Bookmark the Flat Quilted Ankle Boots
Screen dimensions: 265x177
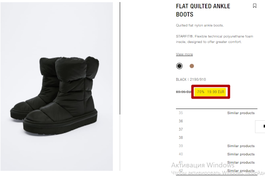(255, 6)
